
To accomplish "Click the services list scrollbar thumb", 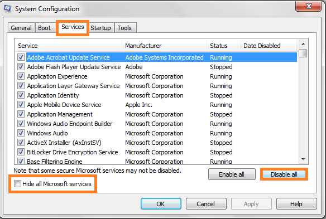I will (x=303, y=53).
